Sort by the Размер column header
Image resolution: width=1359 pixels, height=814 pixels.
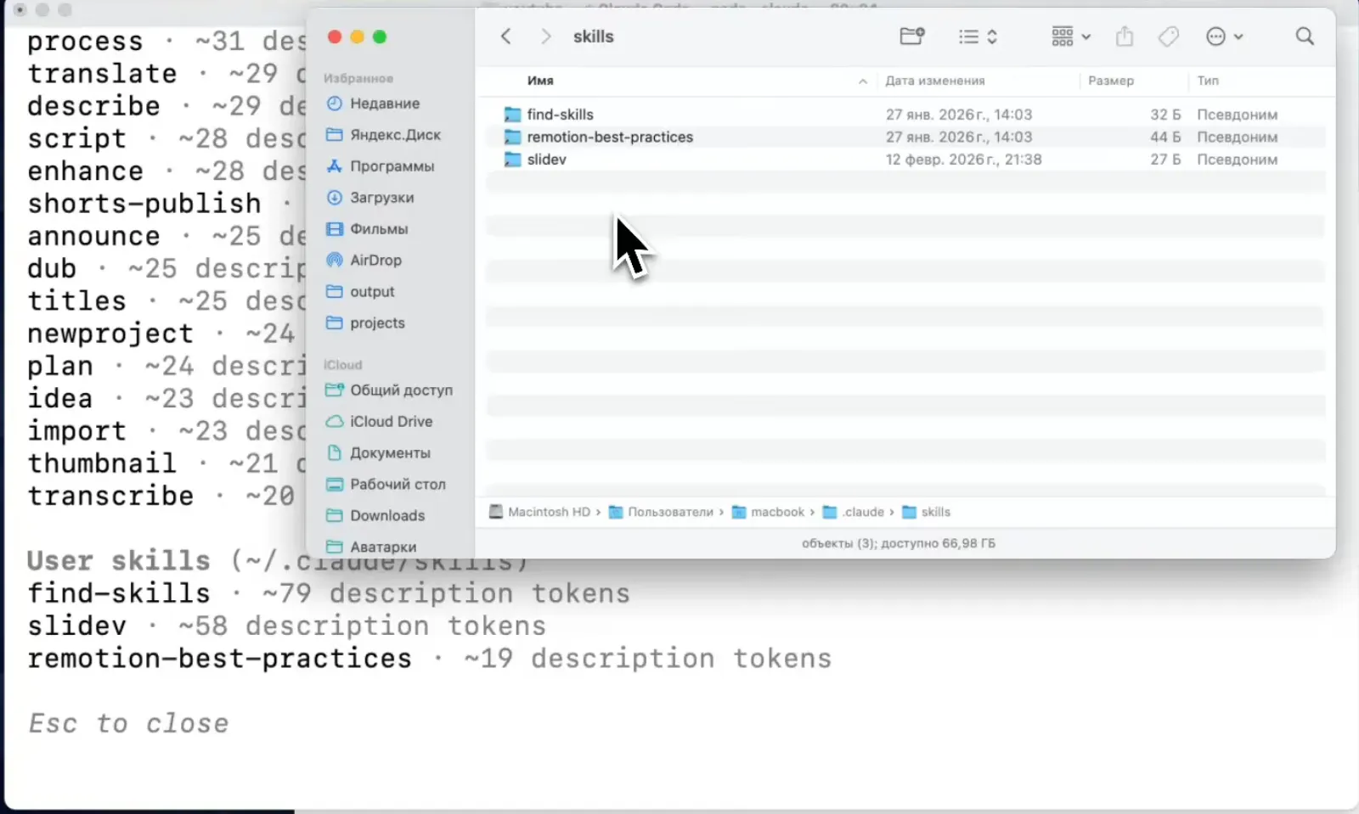point(1110,81)
